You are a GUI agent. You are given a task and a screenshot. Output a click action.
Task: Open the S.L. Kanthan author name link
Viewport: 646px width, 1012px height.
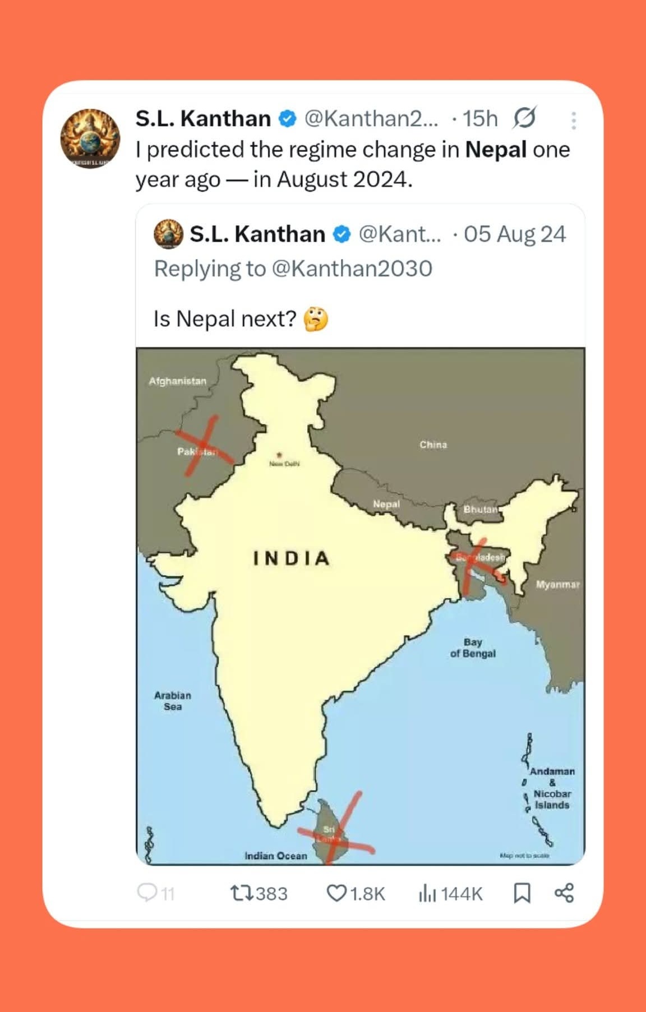tap(203, 119)
